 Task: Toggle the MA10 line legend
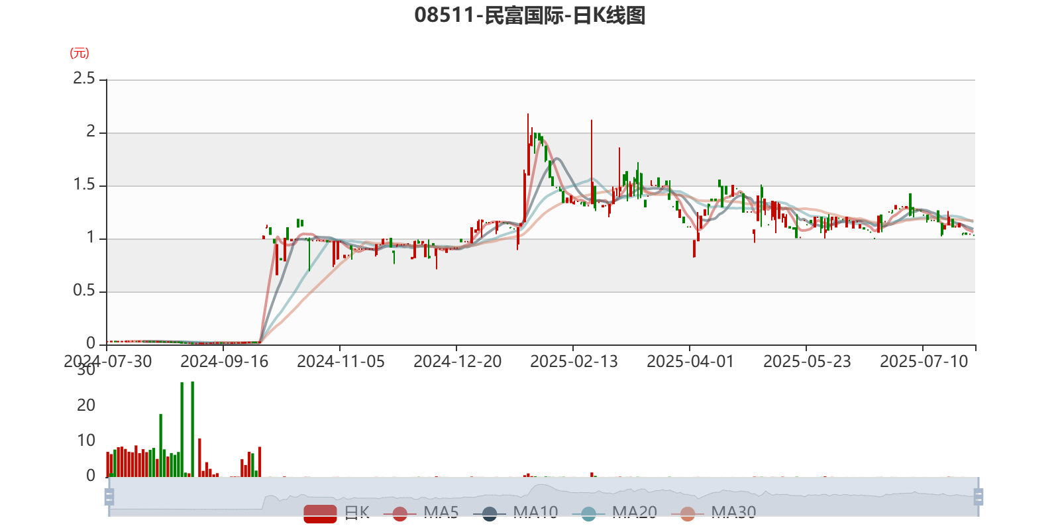coord(515,513)
